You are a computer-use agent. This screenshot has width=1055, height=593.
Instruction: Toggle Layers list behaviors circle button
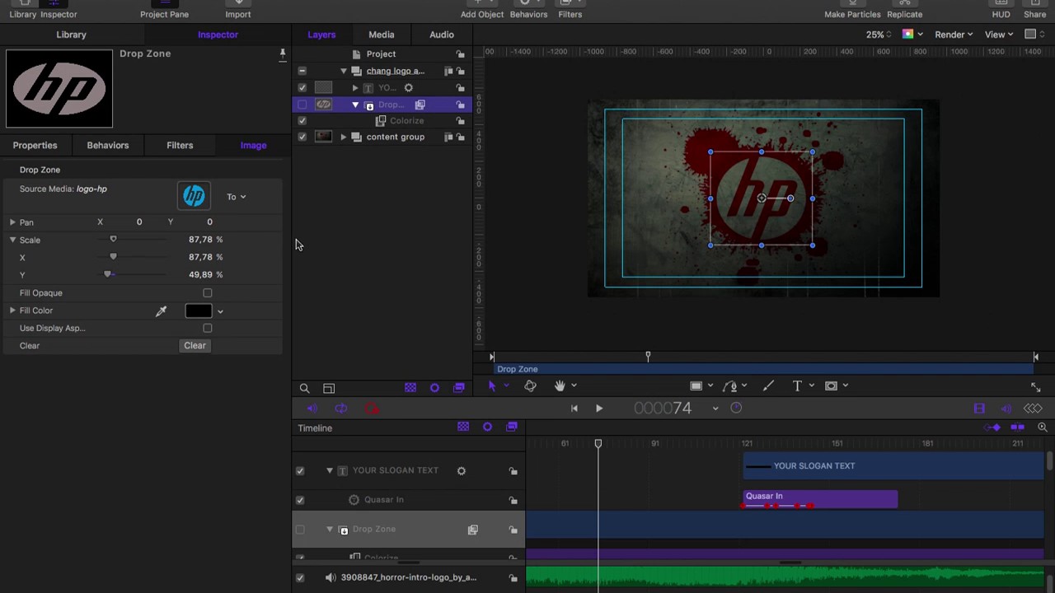tap(434, 388)
